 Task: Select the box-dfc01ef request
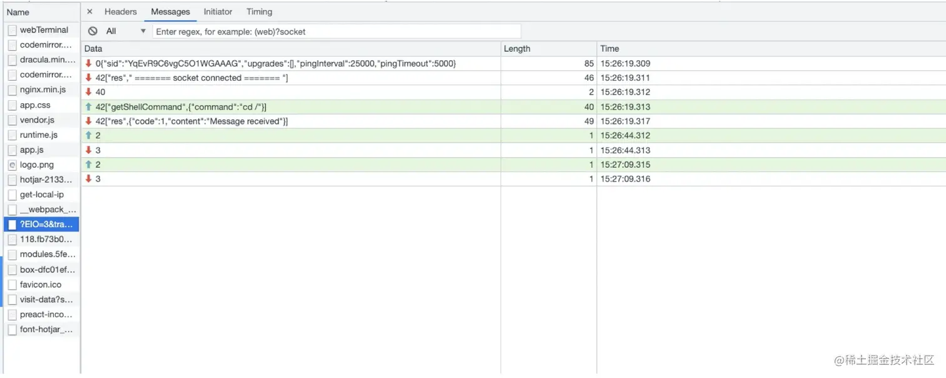pyautogui.click(x=42, y=270)
